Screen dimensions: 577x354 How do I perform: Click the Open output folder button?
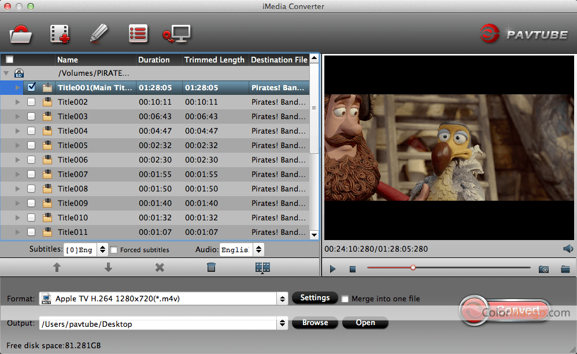pyautogui.click(x=365, y=323)
